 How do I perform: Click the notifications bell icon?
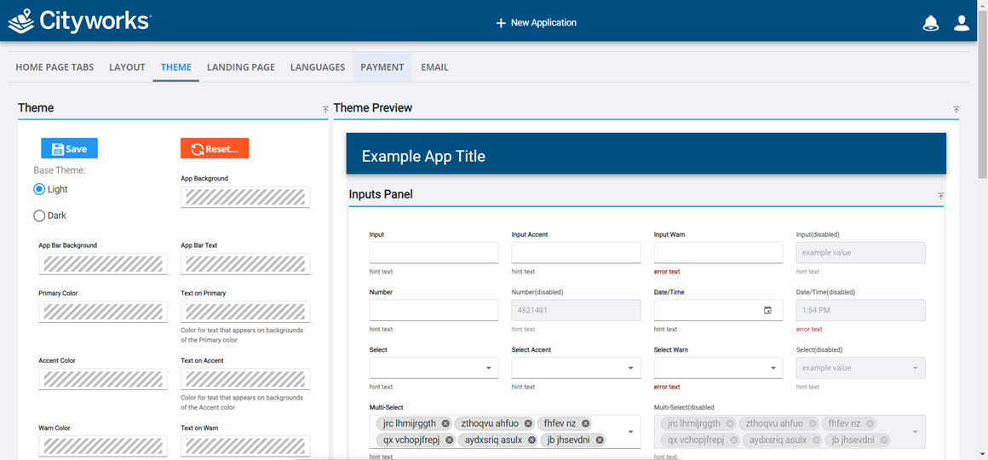click(x=930, y=23)
